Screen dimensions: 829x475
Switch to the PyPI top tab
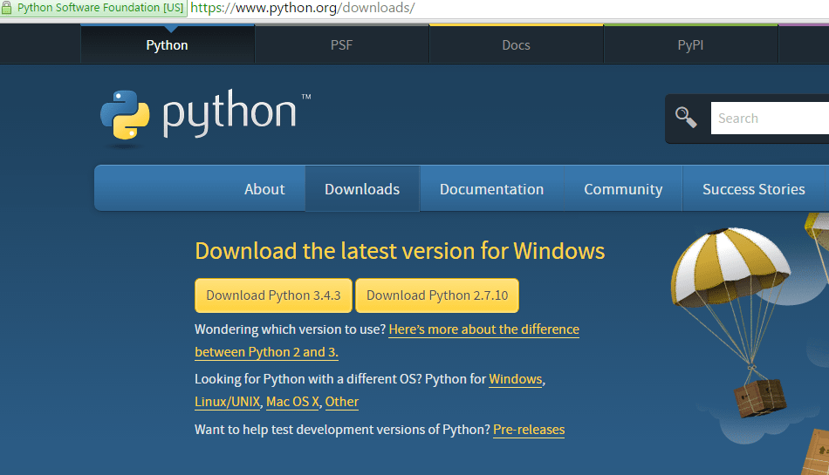point(690,44)
